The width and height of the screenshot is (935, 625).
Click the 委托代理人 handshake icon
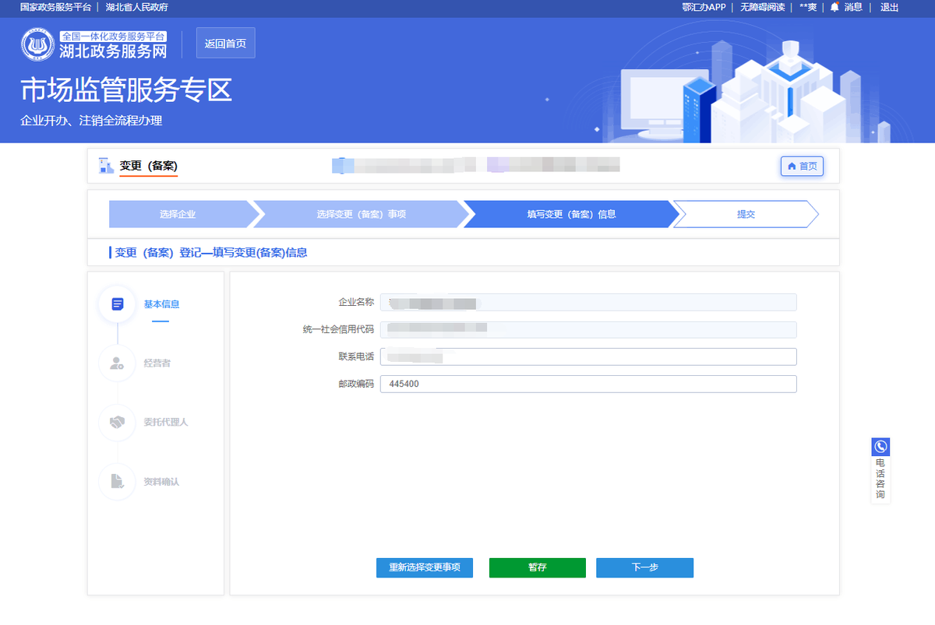[x=118, y=422]
